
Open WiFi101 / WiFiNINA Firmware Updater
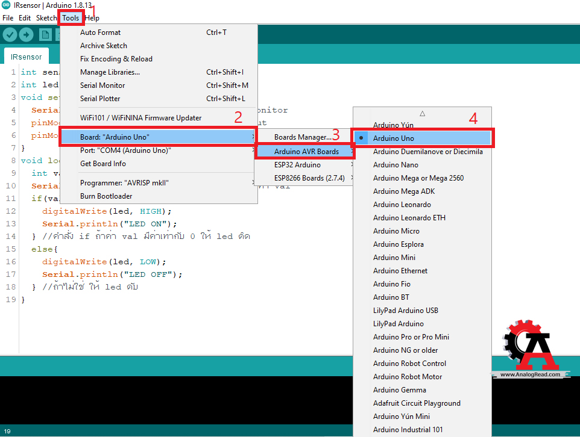coord(159,118)
